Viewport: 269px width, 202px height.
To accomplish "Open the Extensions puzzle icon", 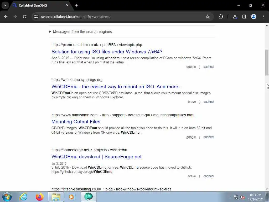I will [x=221, y=17].
